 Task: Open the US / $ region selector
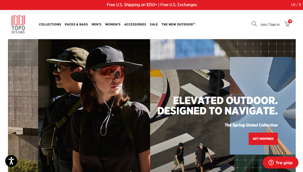point(296,5)
